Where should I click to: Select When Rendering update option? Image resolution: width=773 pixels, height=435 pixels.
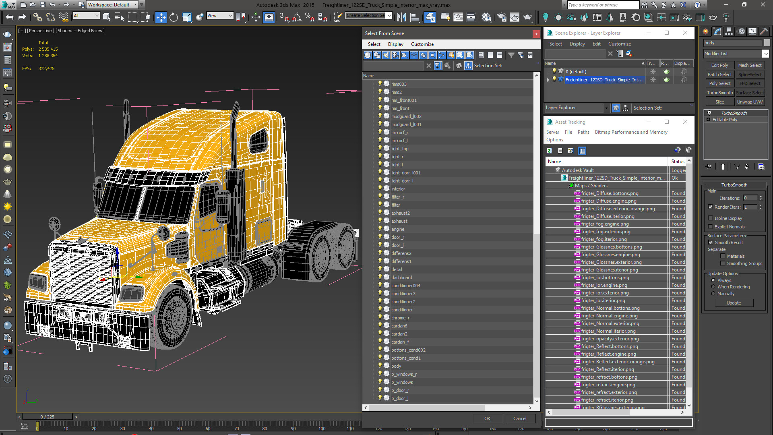click(x=713, y=287)
